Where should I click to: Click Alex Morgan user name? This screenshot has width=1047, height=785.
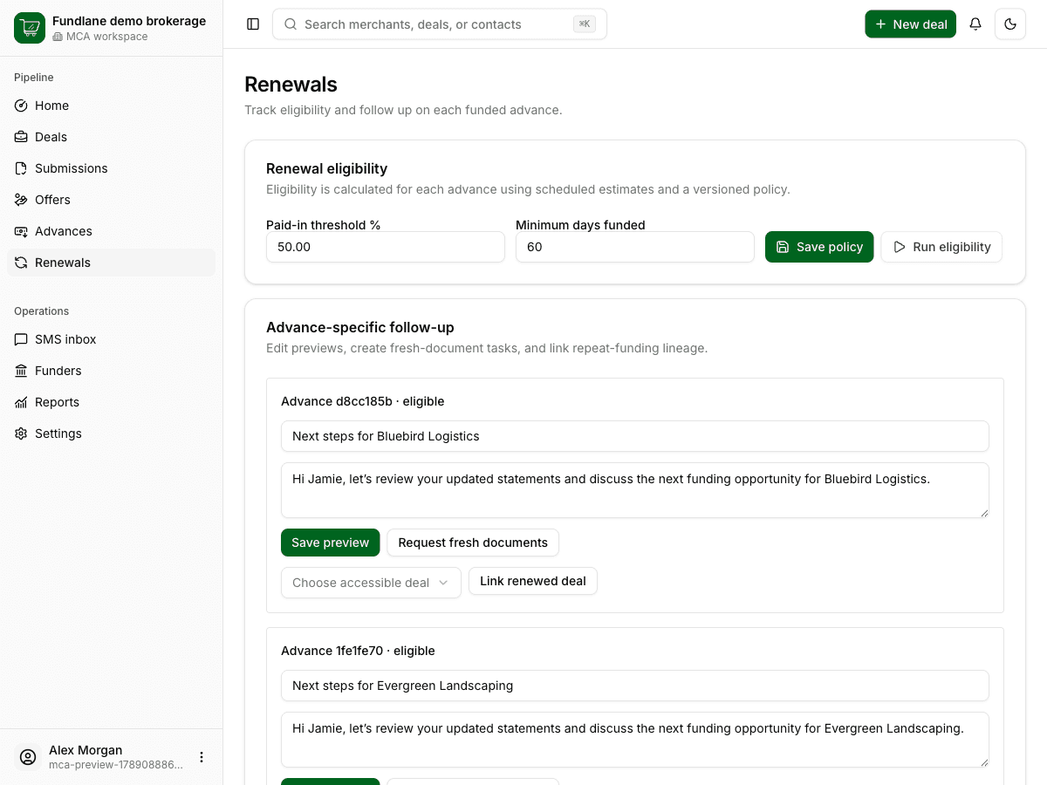86,750
